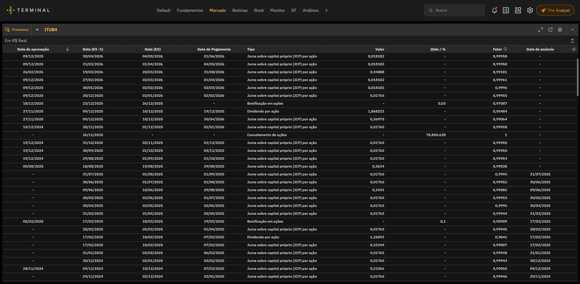
Task: Click the Valor column header
Action: pyautogui.click(x=380, y=49)
